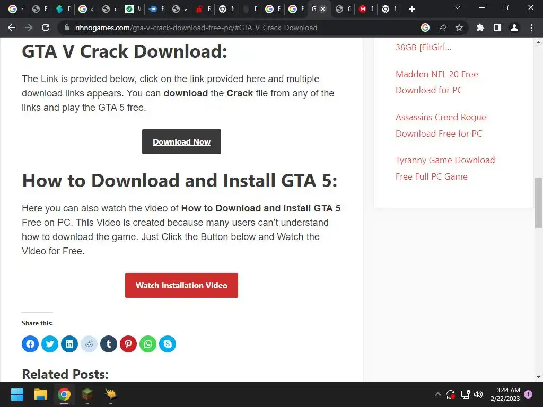The height and width of the screenshot is (407, 543).
Task: Open a new browser tab
Action: pyautogui.click(x=411, y=9)
